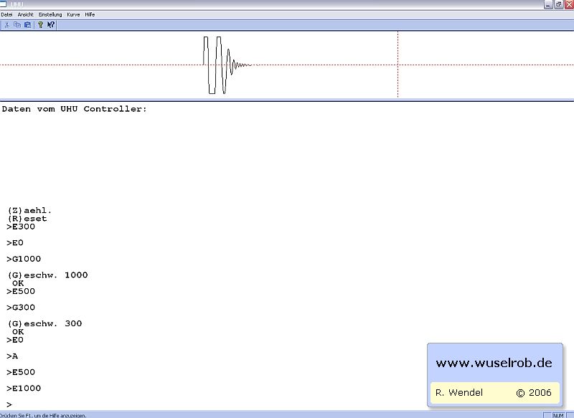Activate the context help arrow icon
Viewport: 574px width, 418px height.
51,24
